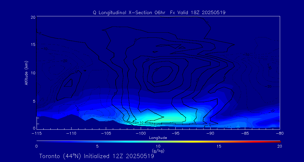
Task: Click the "(g/kg)" colorbar unit label
Action: (158, 150)
